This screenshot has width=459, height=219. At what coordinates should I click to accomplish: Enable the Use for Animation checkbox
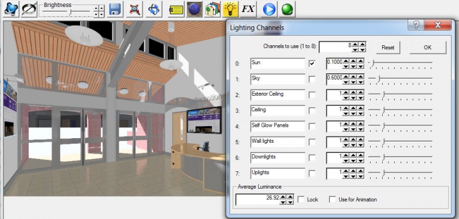point(333,200)
